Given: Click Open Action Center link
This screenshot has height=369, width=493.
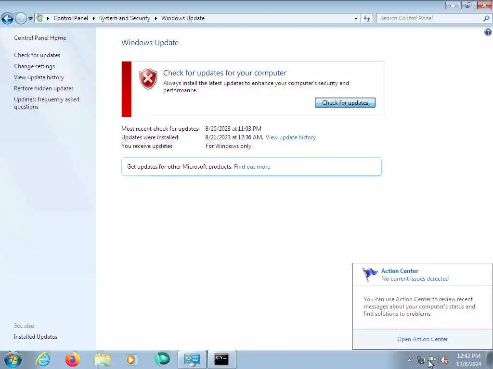Looking at the screenshot, I should 422,339.
